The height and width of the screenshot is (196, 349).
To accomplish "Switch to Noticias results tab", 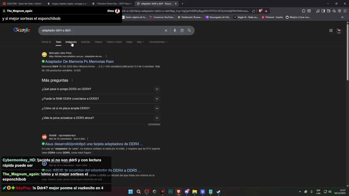I will [85, 42].
